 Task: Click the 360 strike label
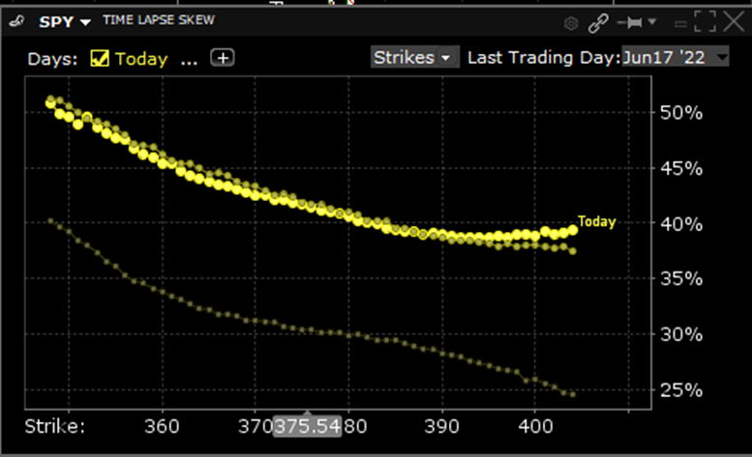coord(162,426)
